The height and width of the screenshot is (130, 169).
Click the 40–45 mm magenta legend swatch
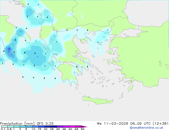tap(72, 127)
